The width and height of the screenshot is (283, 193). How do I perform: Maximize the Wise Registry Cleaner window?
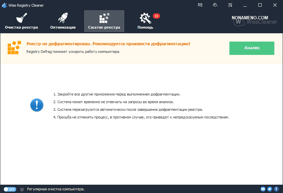click(x=260, y=5)
